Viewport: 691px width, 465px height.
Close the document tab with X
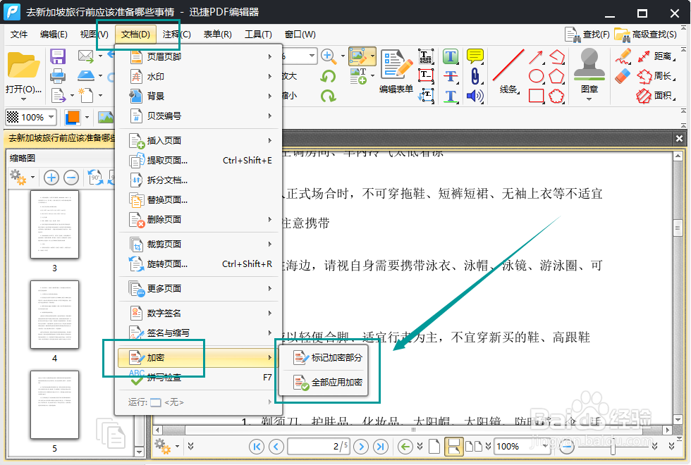pos(679,139)
